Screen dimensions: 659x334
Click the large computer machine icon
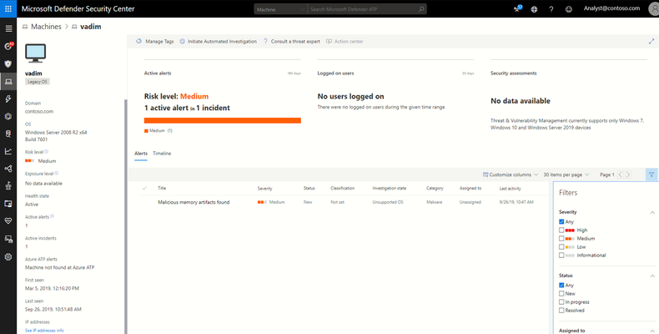coord(36,53)
